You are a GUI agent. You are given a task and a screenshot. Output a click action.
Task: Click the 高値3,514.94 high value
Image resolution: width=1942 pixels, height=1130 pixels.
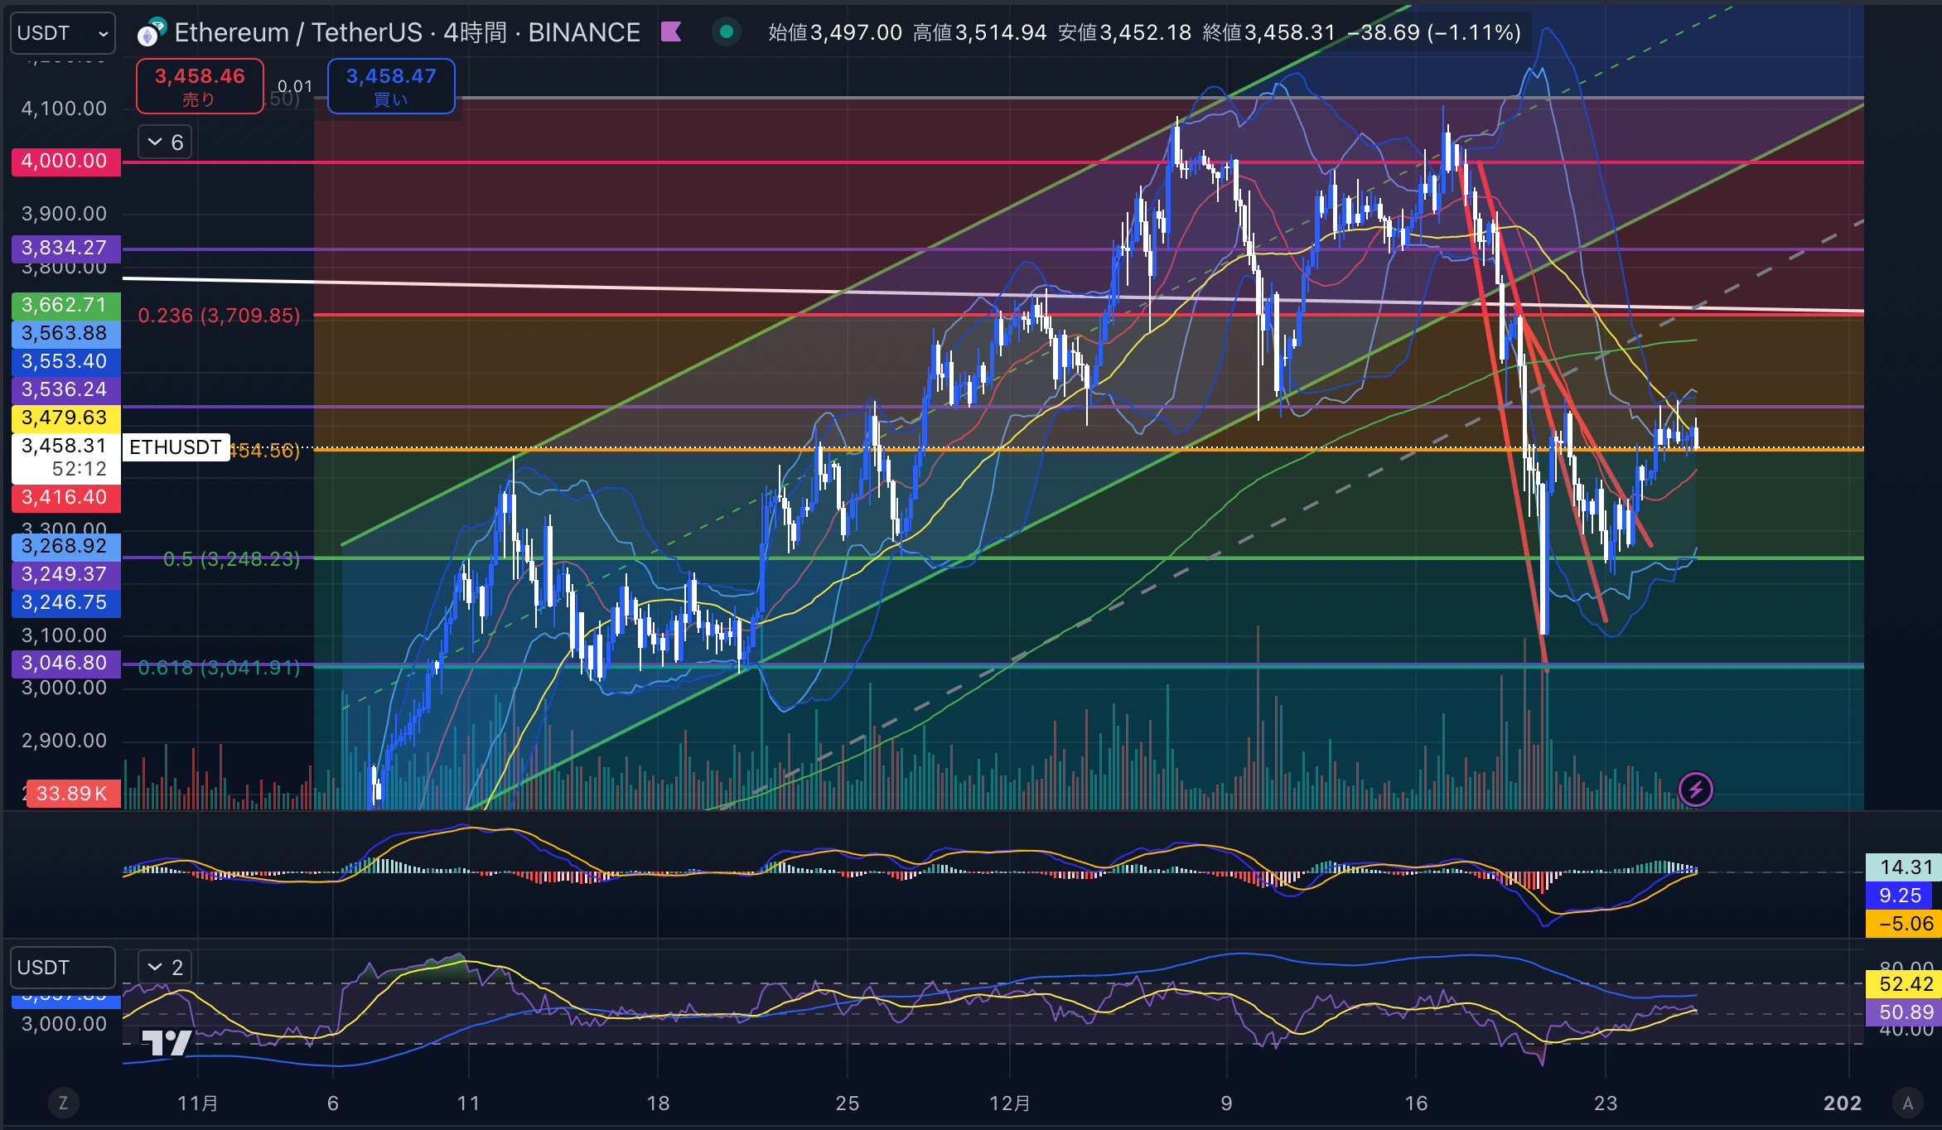click(x=980, y=32)
